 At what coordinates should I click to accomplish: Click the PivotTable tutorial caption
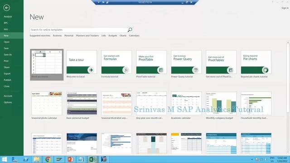(145, 77)
